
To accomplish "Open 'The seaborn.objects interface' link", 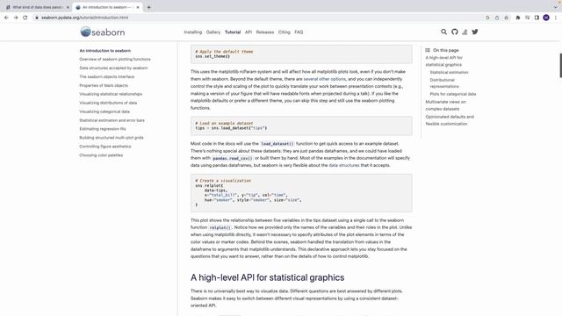I will click(107, 76).
